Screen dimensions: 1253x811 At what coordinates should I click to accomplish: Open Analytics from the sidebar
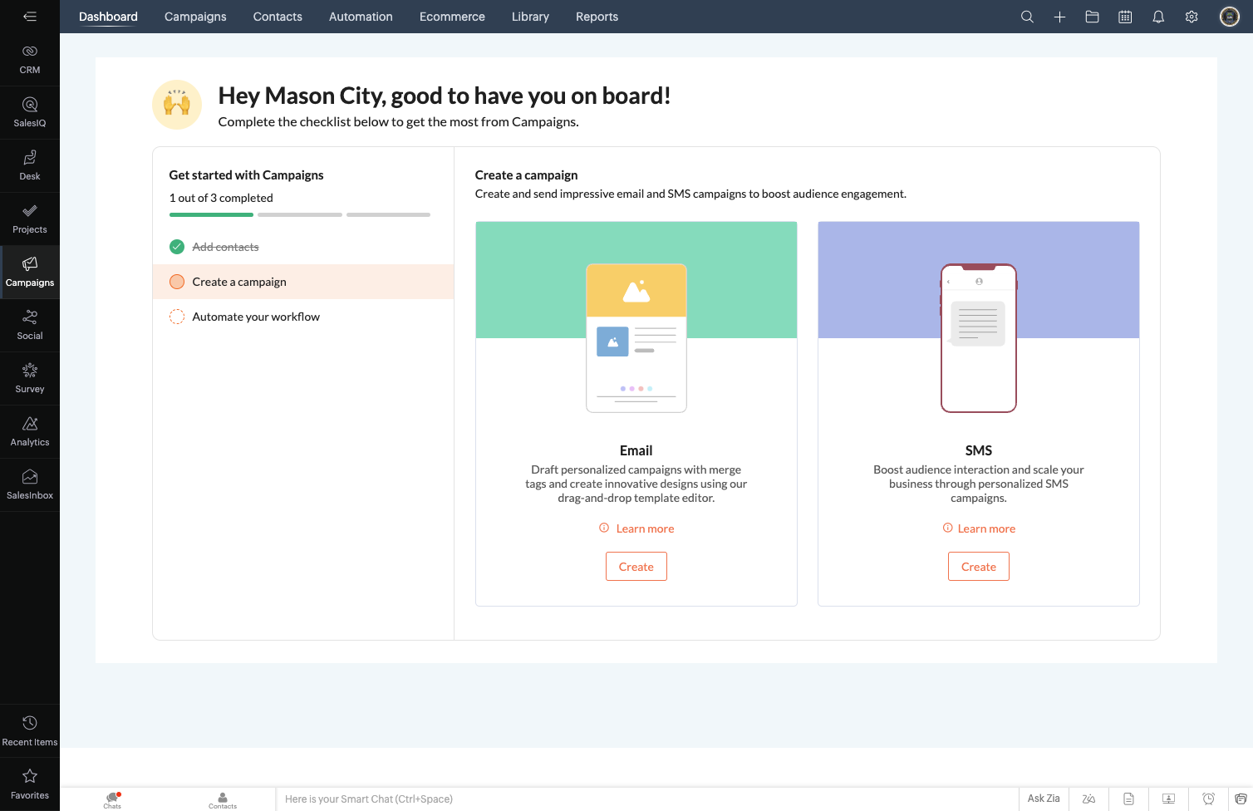30,432
